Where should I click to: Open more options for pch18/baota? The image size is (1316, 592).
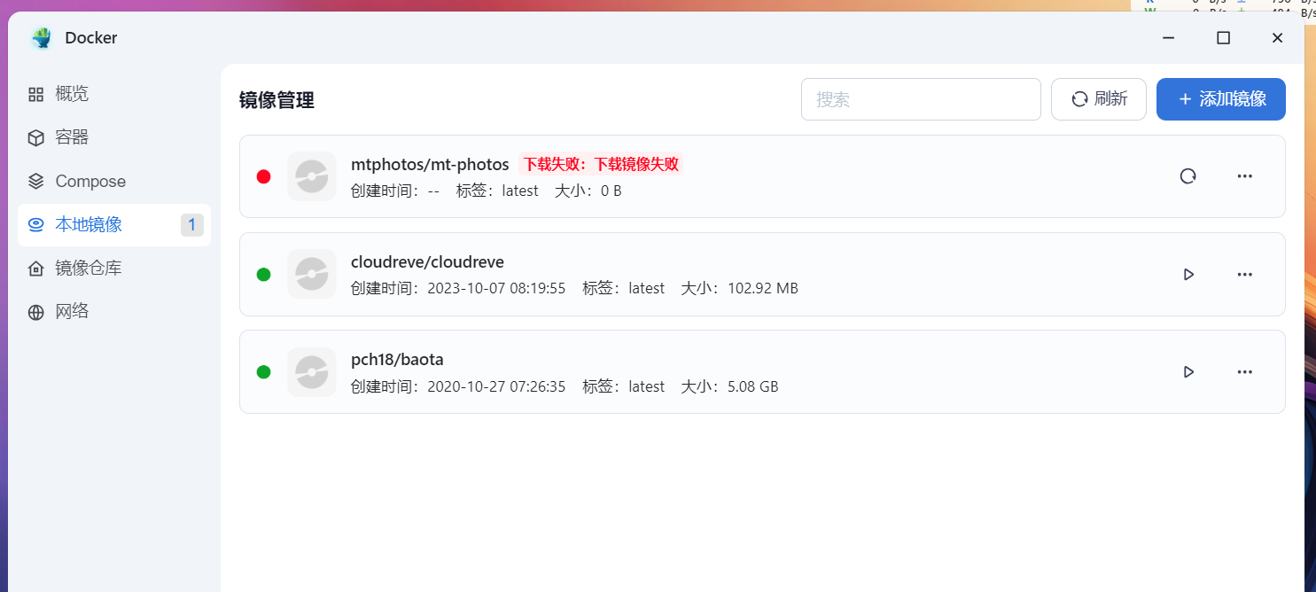(1245, 372)
